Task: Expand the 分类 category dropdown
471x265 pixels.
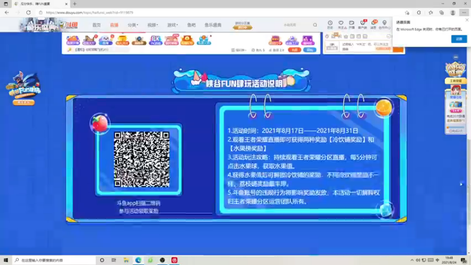Action: coord(133,25)
